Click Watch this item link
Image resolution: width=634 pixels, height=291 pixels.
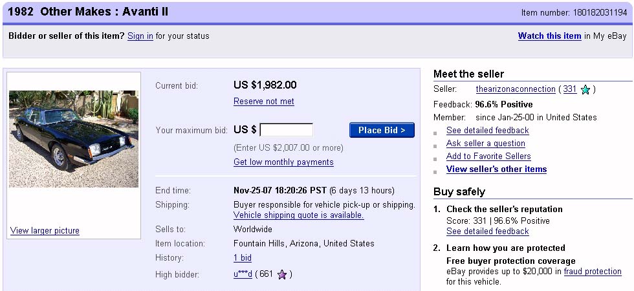pos(549,36)
